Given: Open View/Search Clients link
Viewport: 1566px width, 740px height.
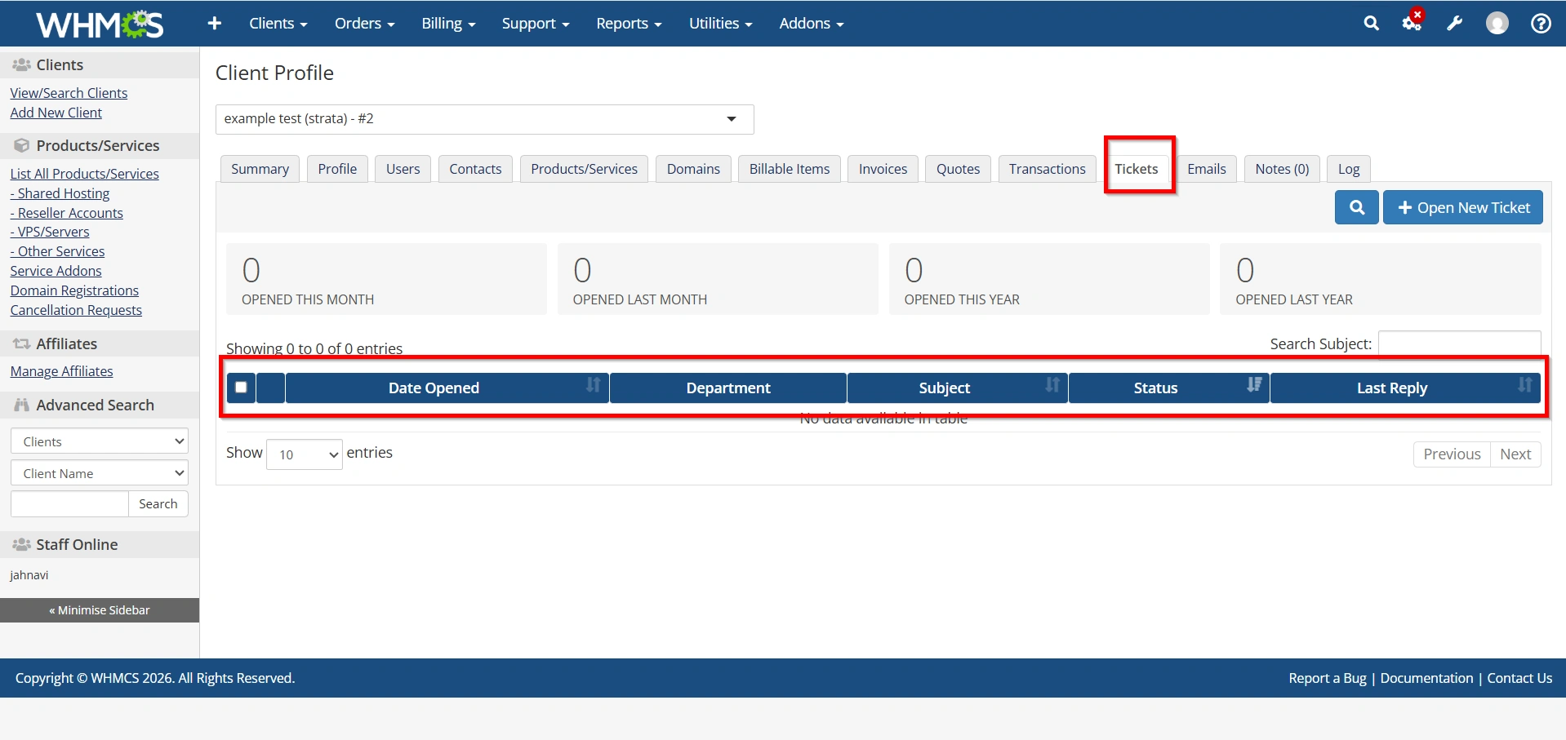Looking at the screenshot, I should tap(69, 93).
